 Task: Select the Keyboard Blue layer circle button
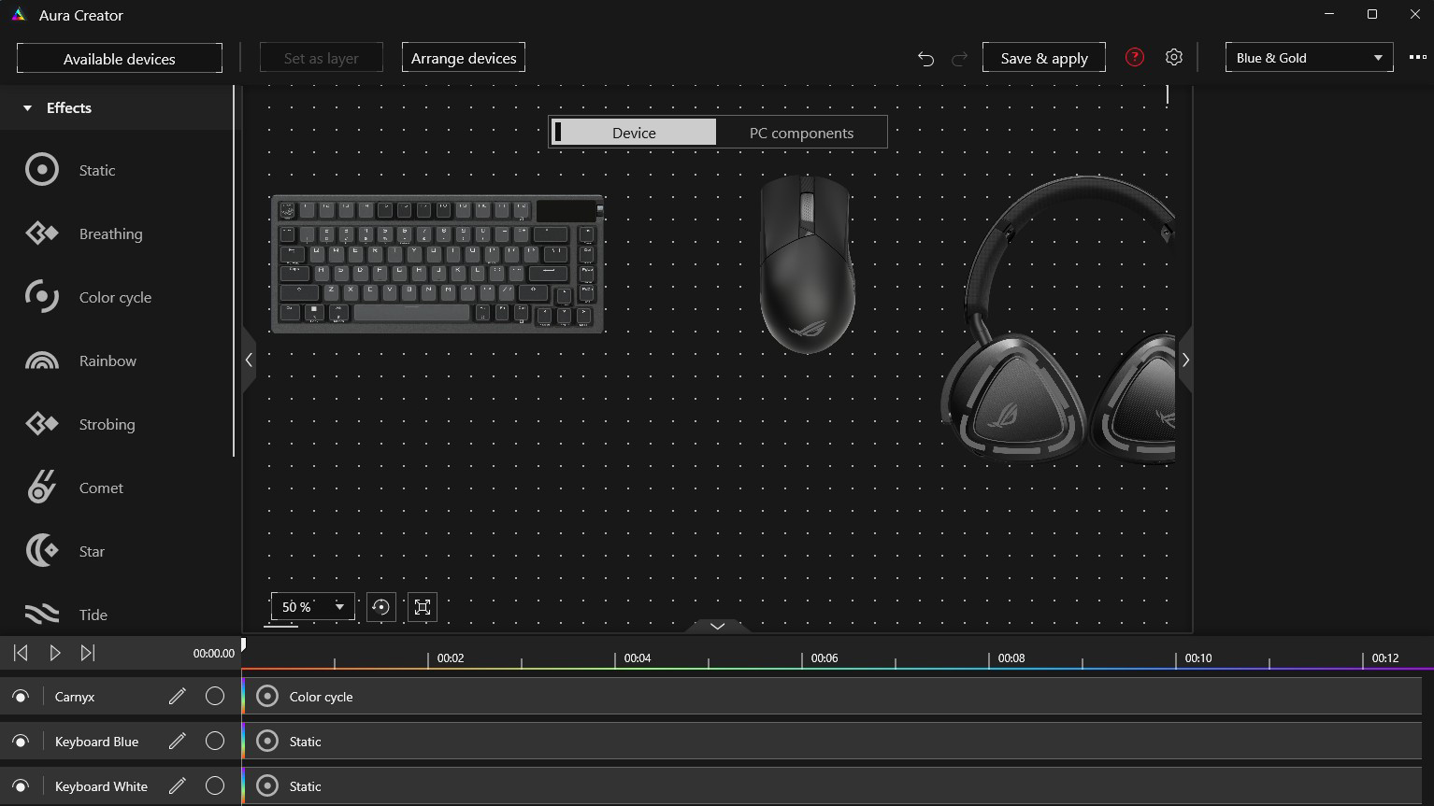point(215,741)
